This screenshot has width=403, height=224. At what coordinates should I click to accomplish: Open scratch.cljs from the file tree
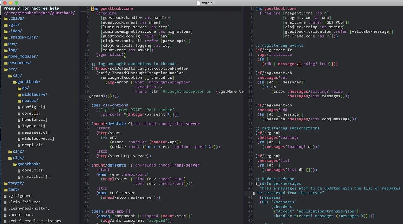click(x=36, y=177)
